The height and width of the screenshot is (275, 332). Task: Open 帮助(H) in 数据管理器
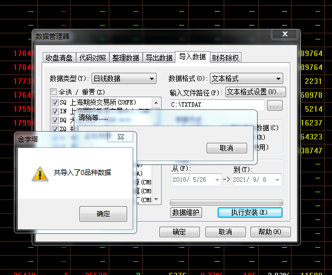pos(270,232)
